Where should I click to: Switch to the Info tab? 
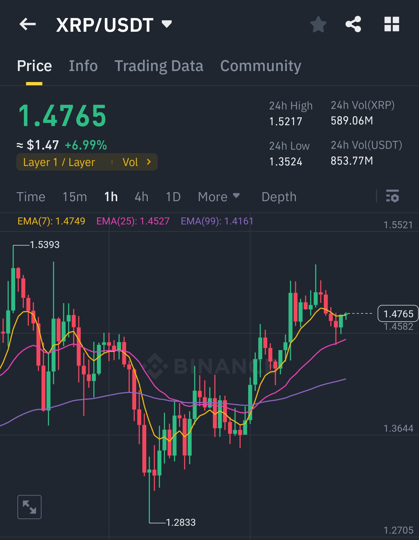click(x=83, y=66)
